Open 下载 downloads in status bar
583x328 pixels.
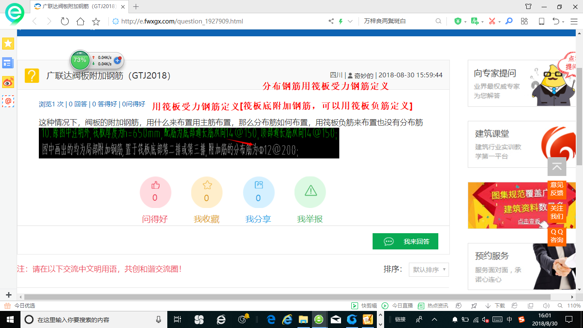point(495,306)
